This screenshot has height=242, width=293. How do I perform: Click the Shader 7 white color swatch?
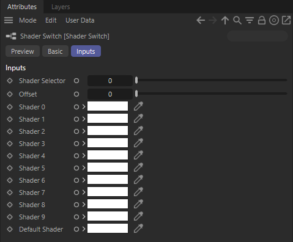point(108,192)
